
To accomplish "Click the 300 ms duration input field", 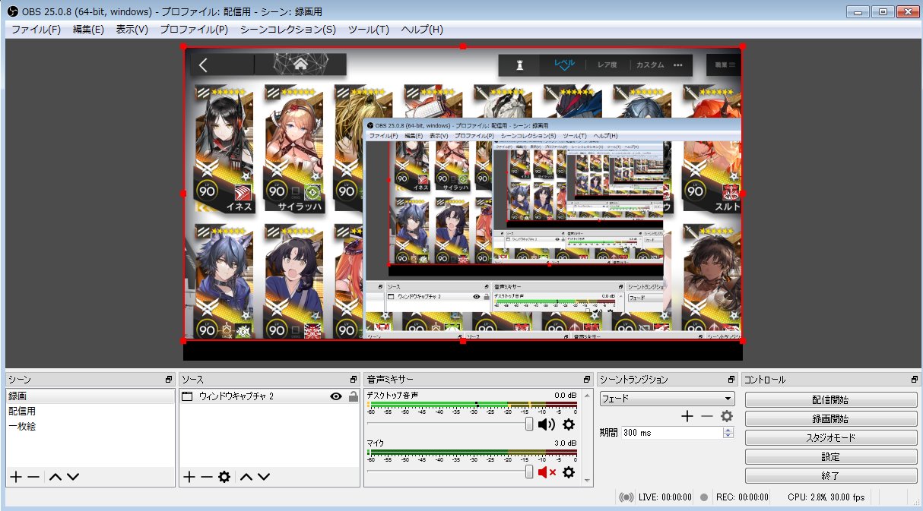I will [x=671, y=433].
